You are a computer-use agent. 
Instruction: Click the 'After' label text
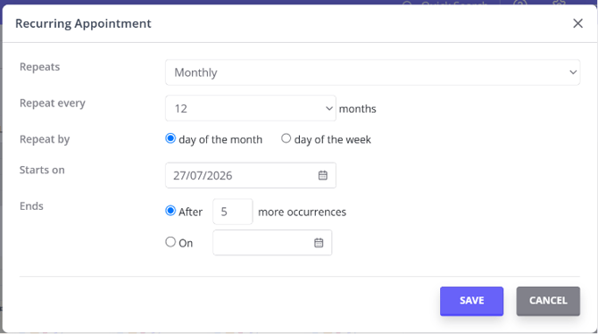[x=191, y=212]
